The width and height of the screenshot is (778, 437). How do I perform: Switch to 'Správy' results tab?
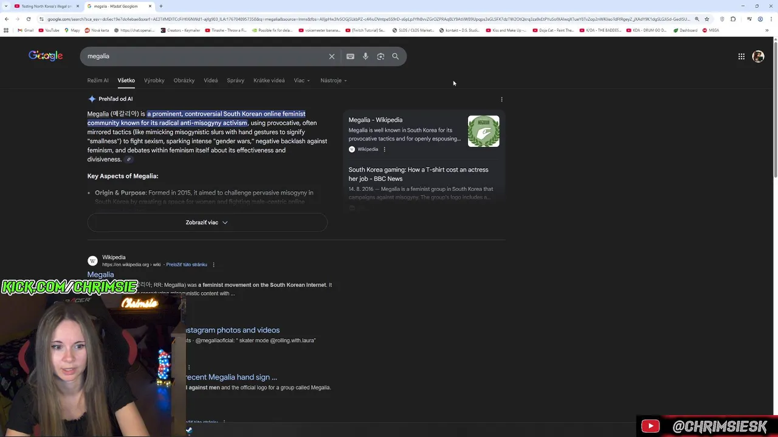236,81
